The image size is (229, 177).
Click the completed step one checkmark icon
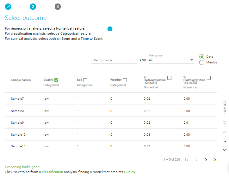click(8, 7)
